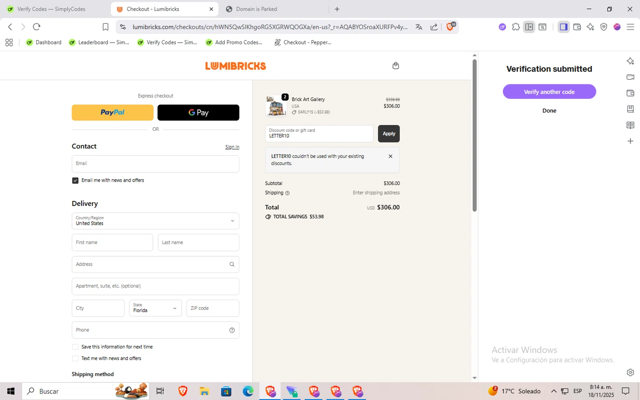This screenshot has width=640, height=400.
Task: Apply the discount code
Action: point(389,133)
